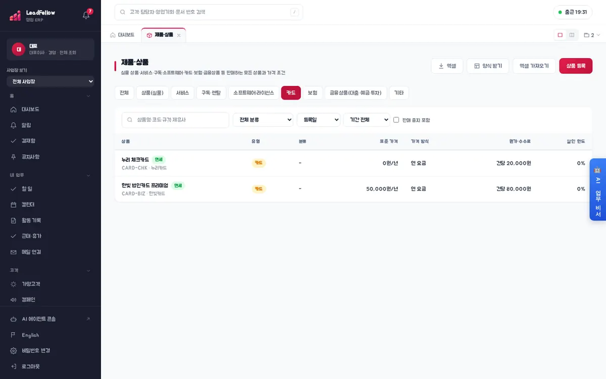Open the 등록일 dropdown
606x379 pixels.
[319, 120]
